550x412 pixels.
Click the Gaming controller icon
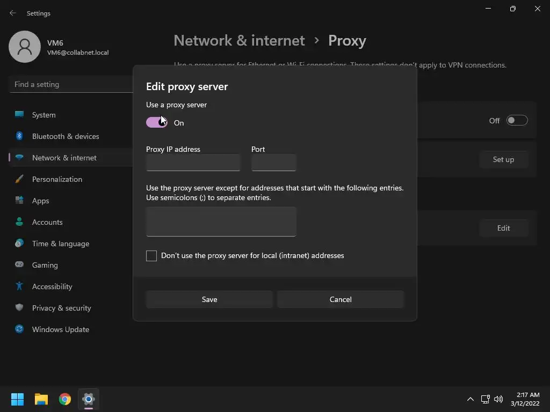coord(19,265)
